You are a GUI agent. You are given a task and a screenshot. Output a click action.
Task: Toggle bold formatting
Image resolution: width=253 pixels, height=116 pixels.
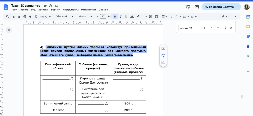click(x=115, y=17)
